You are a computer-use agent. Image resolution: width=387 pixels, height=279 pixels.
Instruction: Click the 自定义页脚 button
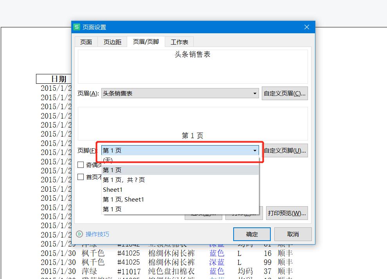coord(284,150)
